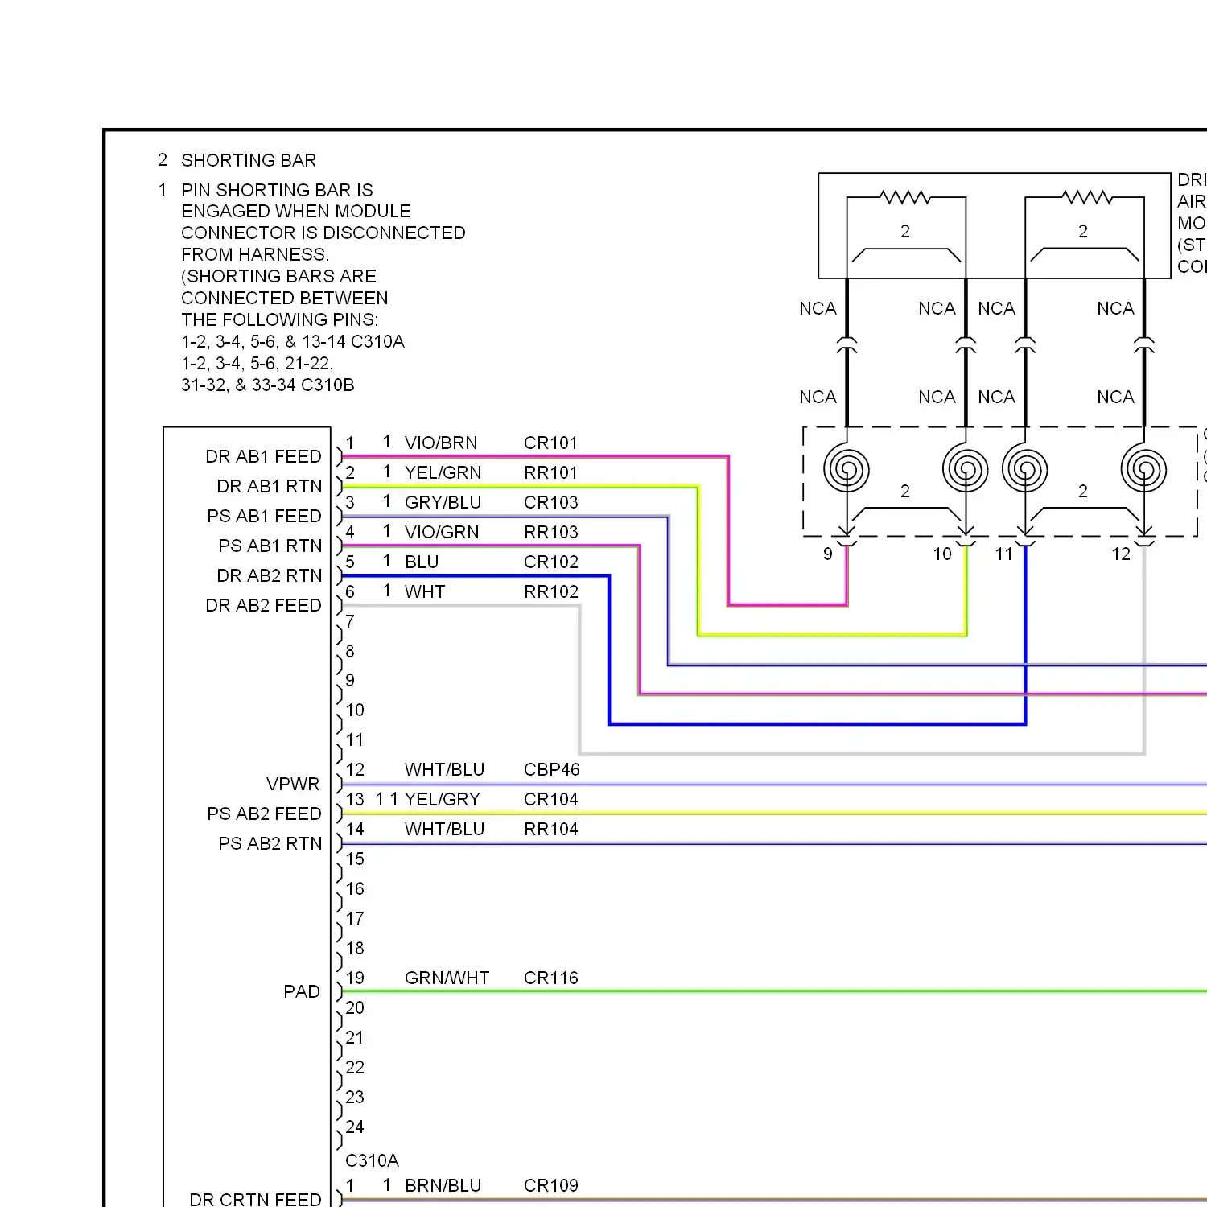Click the 'PAD' pin label

(x=302, y=991)
